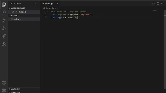Open the Manage settings gear
The width and height of the screenshot is (166, 93).
pyautogui.click(x=4, y=90)
